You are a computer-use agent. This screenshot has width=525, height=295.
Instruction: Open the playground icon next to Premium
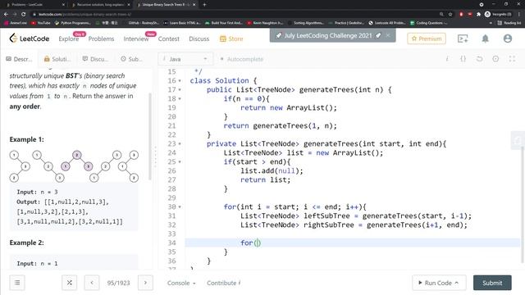click(x=463, y=39)
